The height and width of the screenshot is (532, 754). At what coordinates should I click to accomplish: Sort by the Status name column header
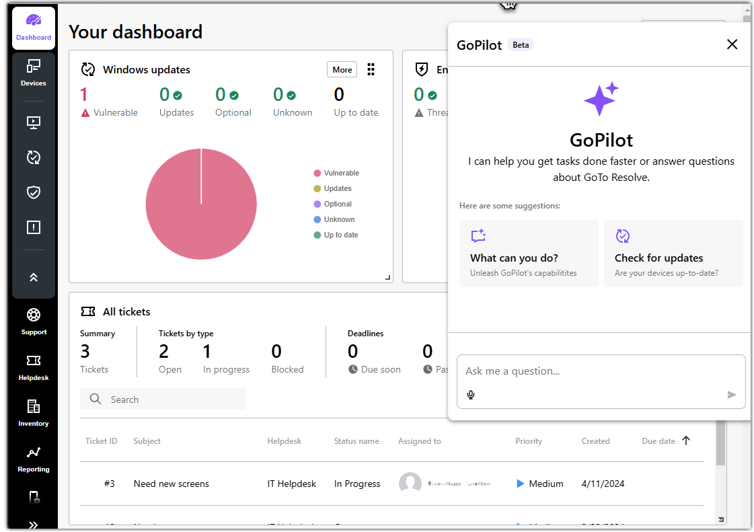tap(356, 441)
